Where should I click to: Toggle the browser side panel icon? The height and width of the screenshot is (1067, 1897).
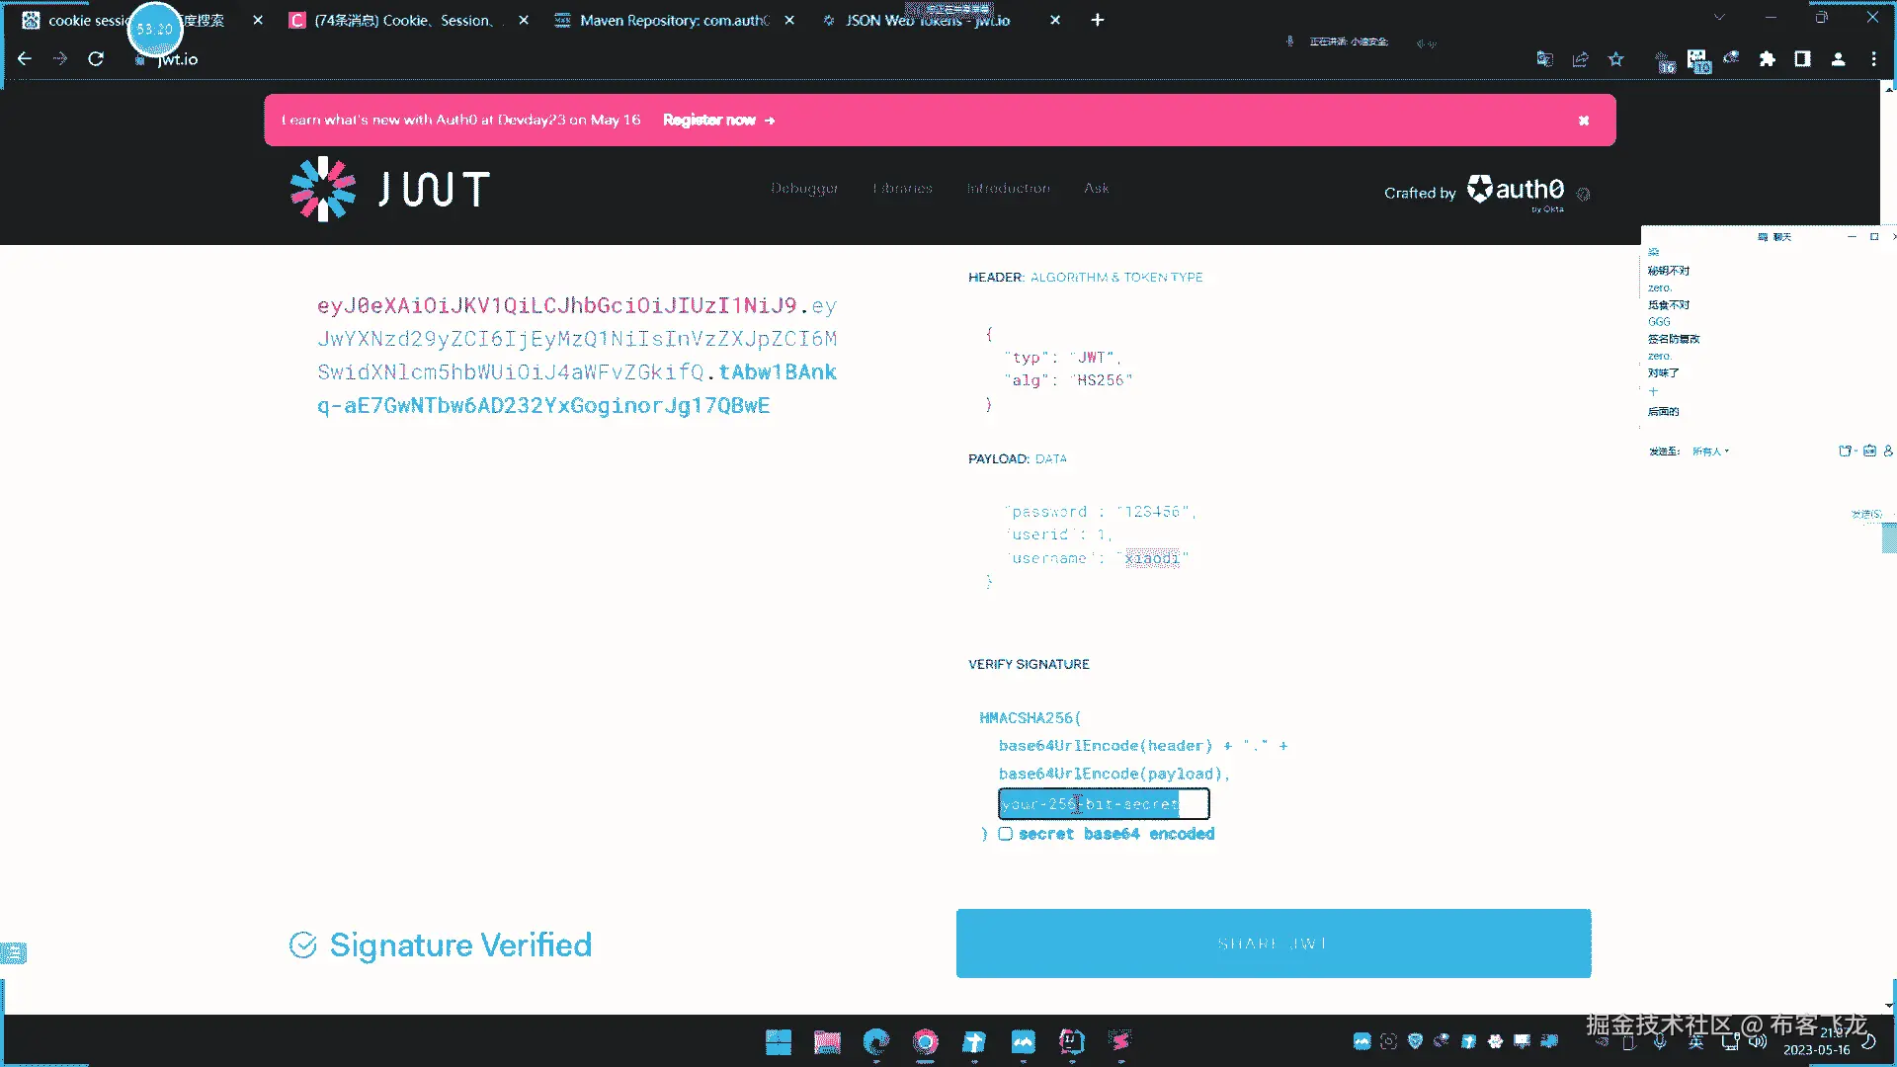pyautogui.click(x=1802, y=59)
